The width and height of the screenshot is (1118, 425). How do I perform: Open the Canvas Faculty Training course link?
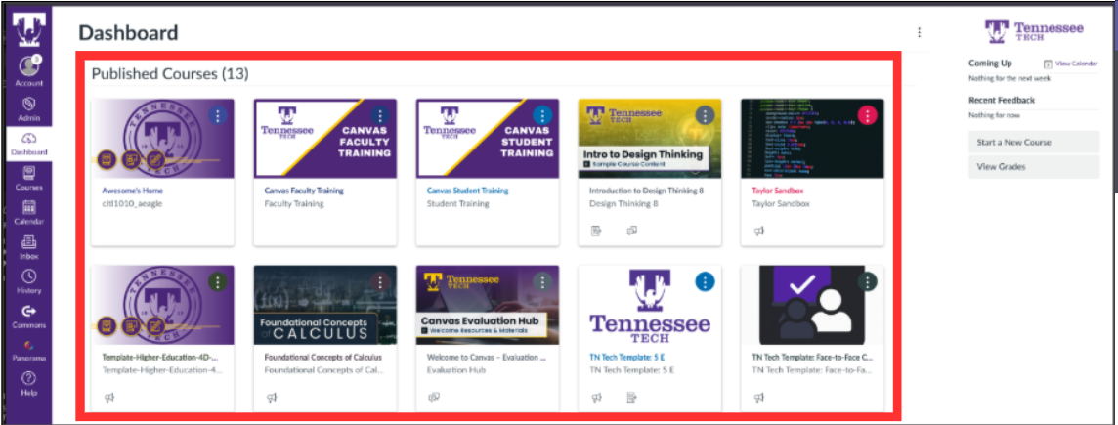pos(304,191)
